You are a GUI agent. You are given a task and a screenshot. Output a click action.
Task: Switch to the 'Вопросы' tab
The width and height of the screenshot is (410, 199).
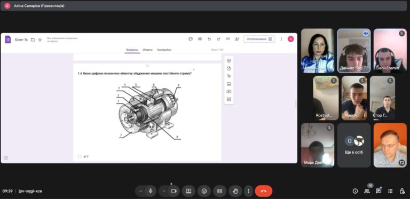click(132, 50)
